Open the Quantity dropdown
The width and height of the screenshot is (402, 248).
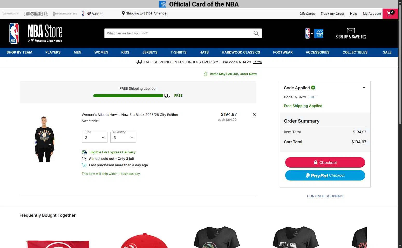click(123, 137)
